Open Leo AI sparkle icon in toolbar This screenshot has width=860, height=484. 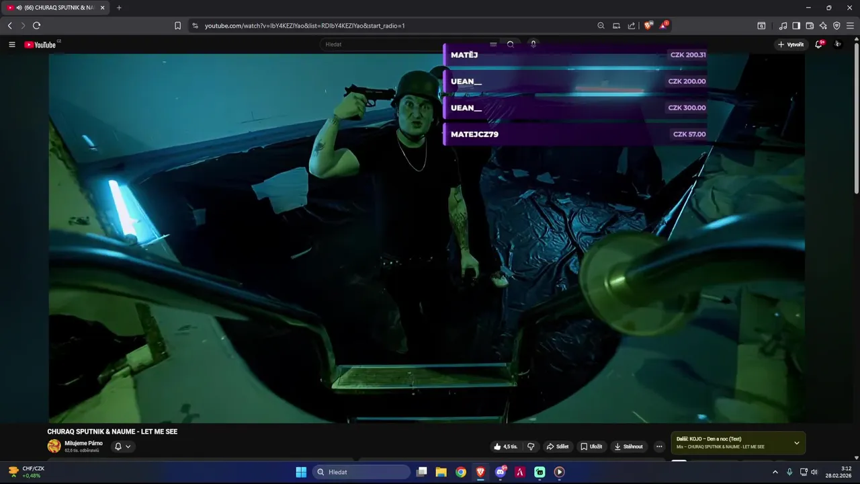823,26
